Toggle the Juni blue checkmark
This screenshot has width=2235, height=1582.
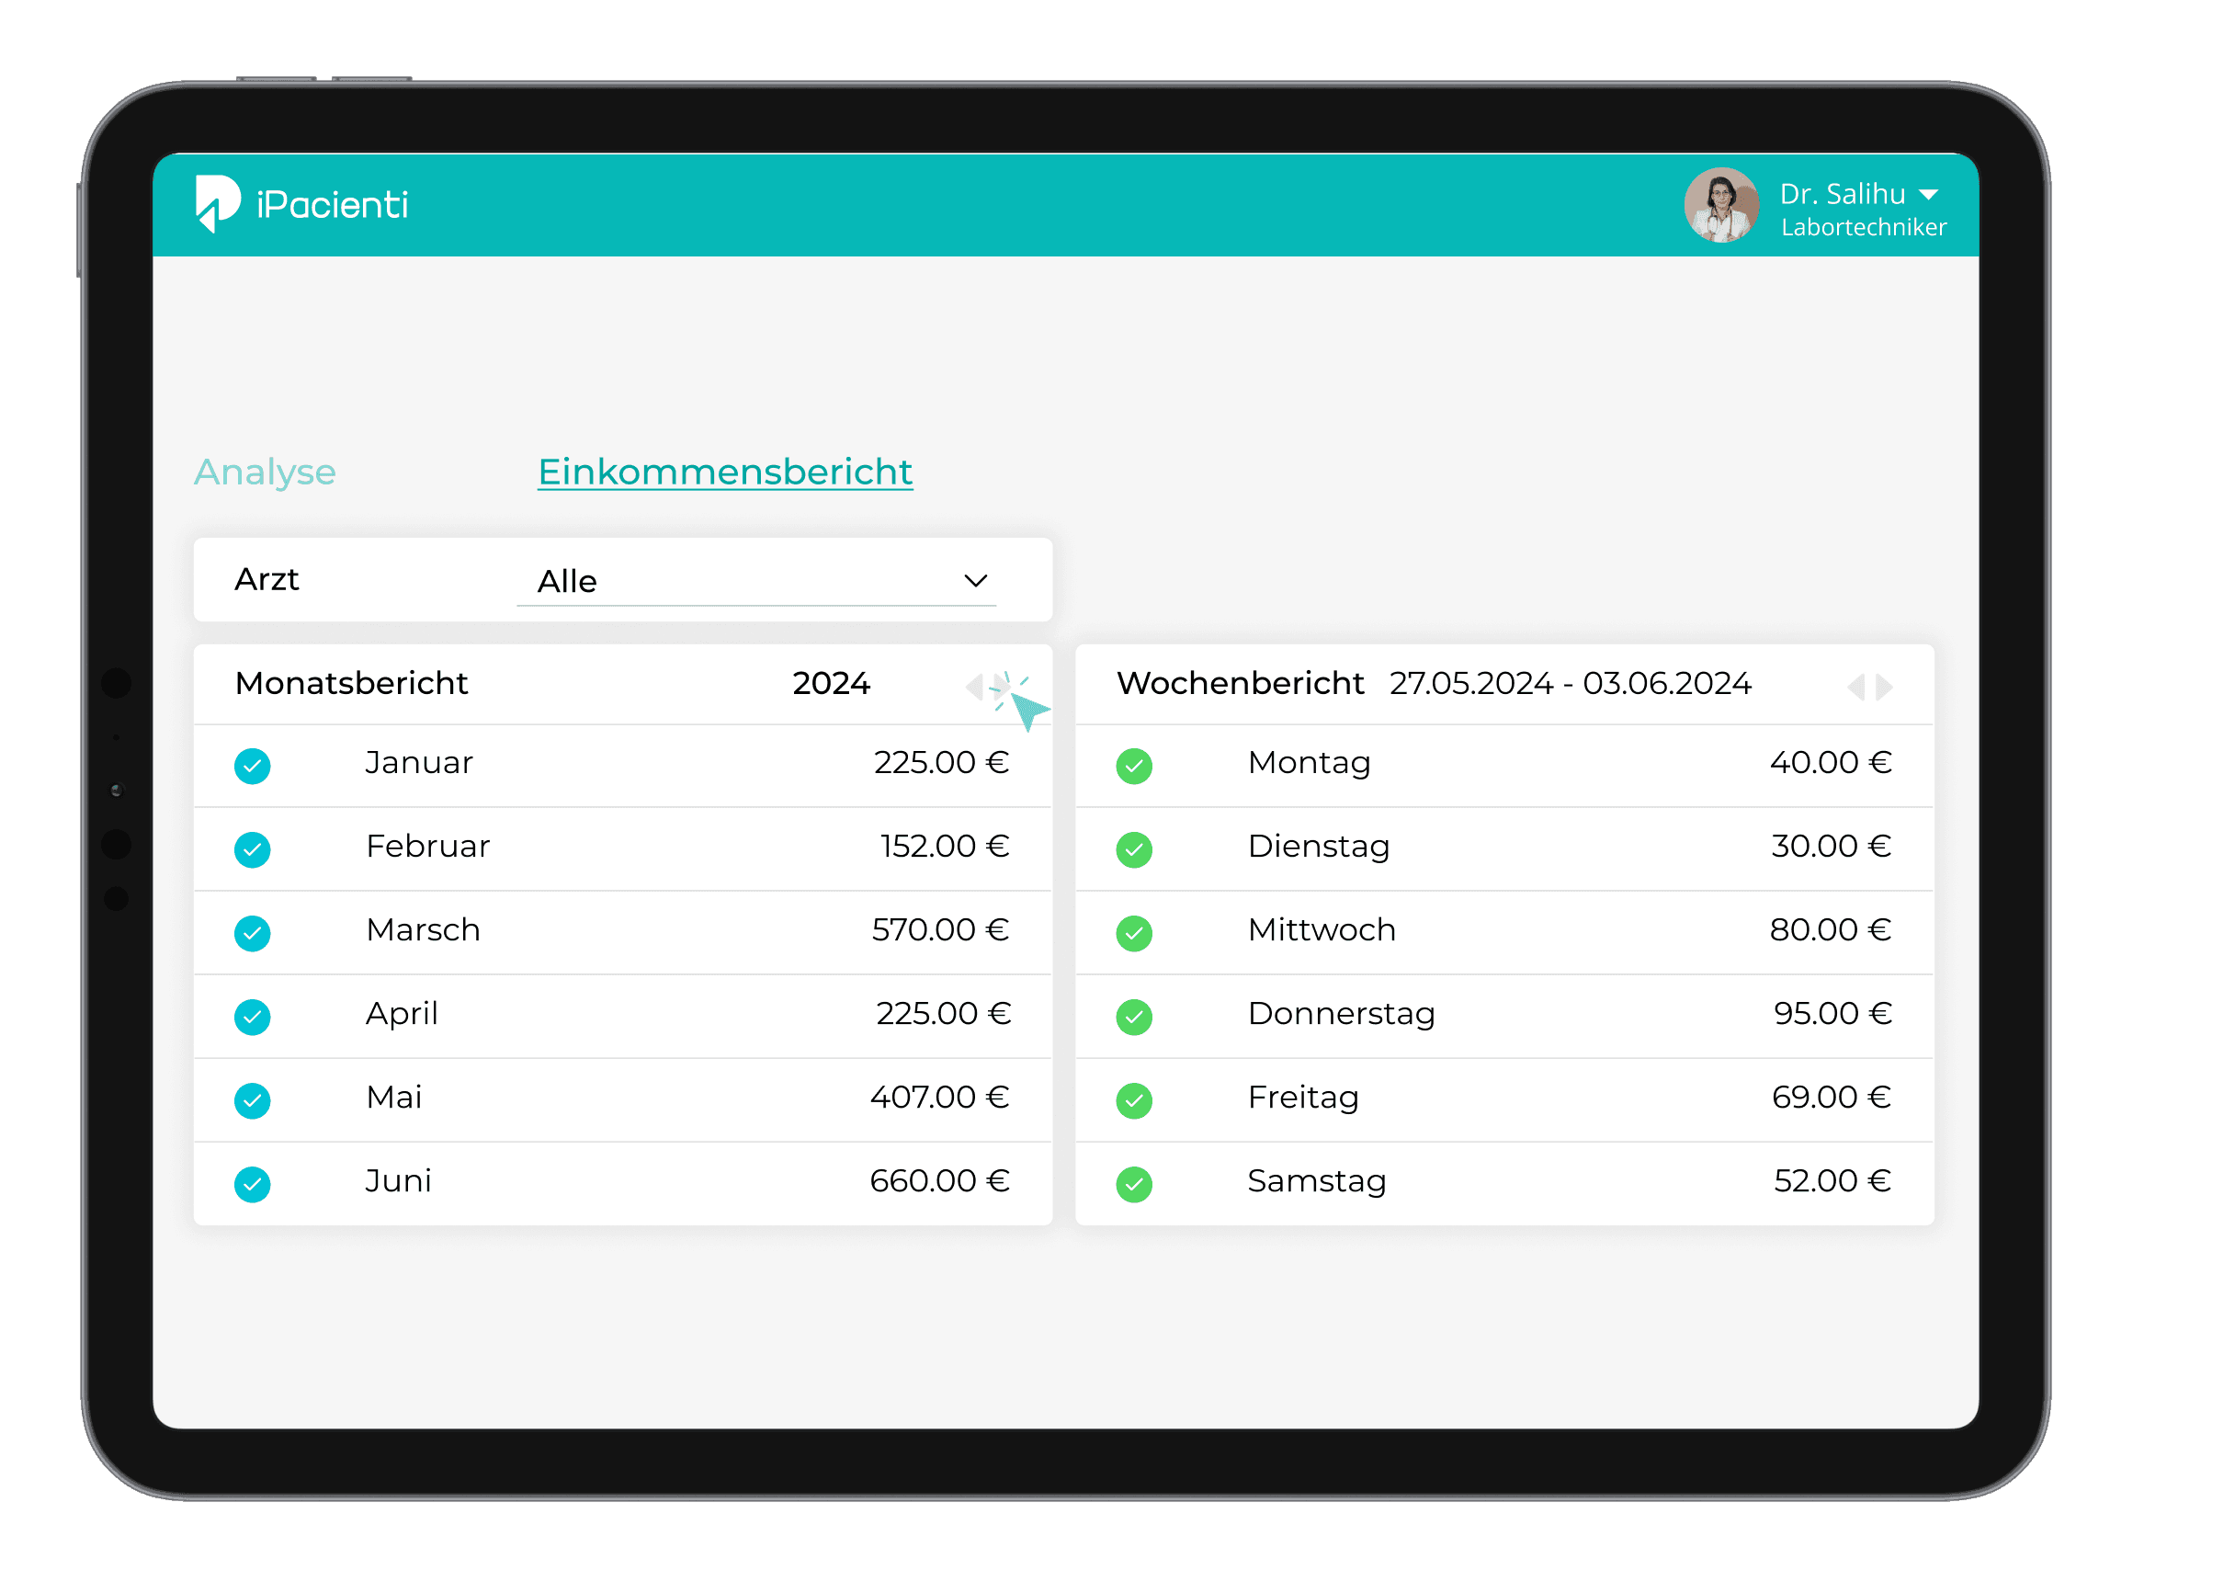point(252,1185)
